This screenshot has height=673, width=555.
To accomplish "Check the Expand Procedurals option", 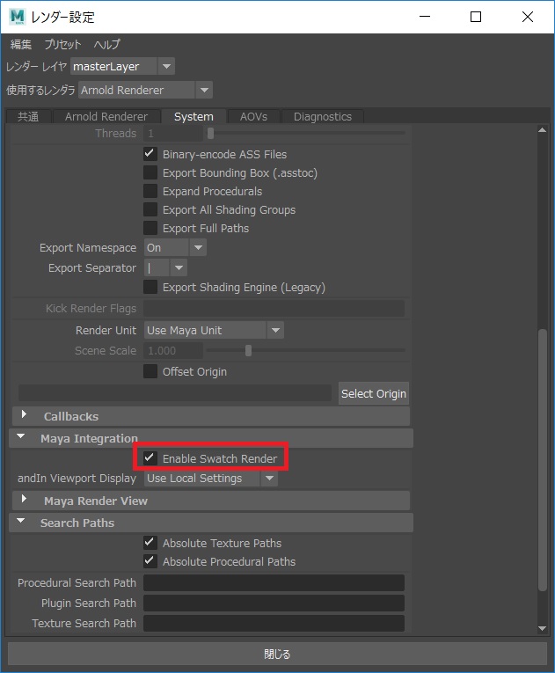I will click(x=150, y=191).
